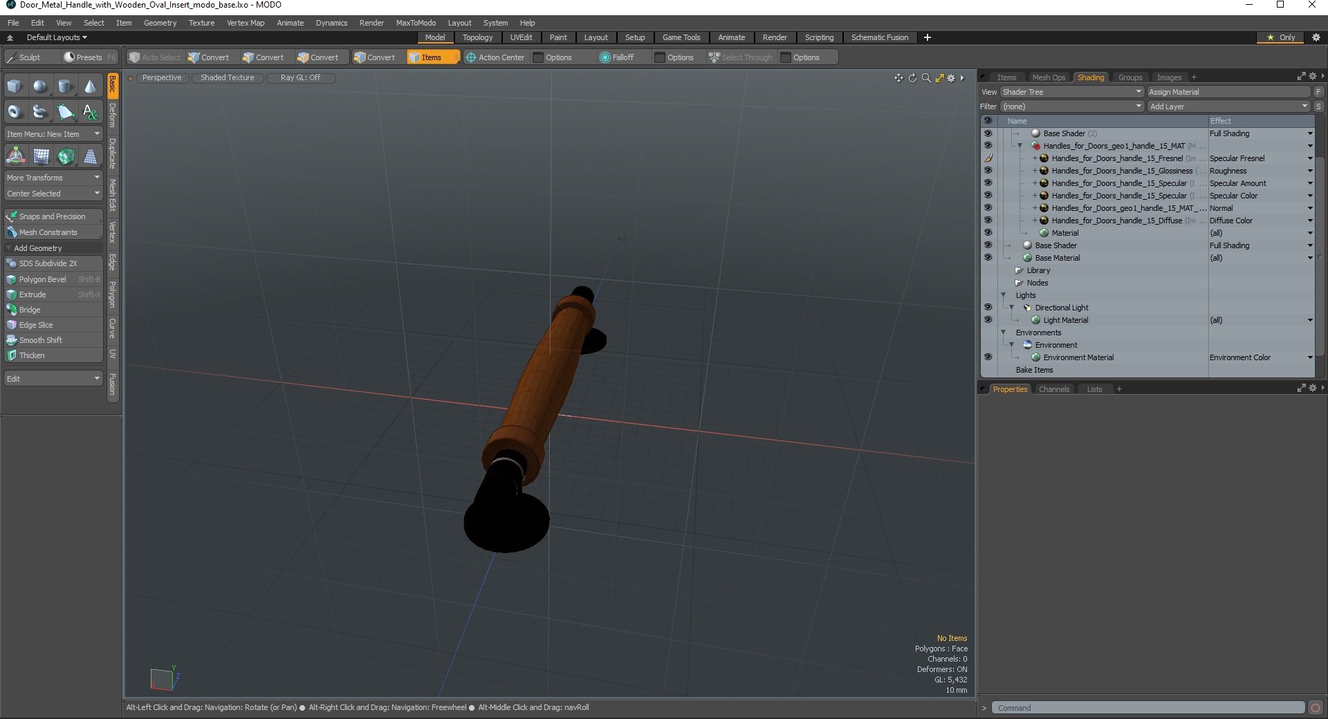
Task: Switch to the UVEdit layout tab
Action: pyautogui.click(x=521, y=37)
